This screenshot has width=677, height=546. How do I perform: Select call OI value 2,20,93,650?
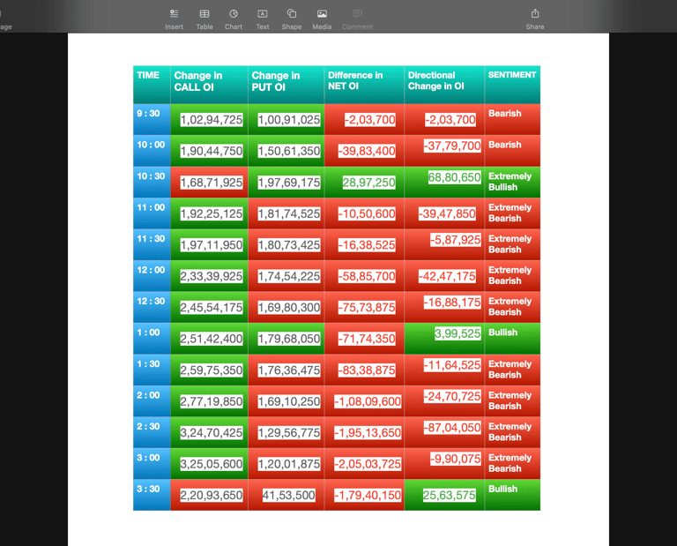tap(212, 495)
